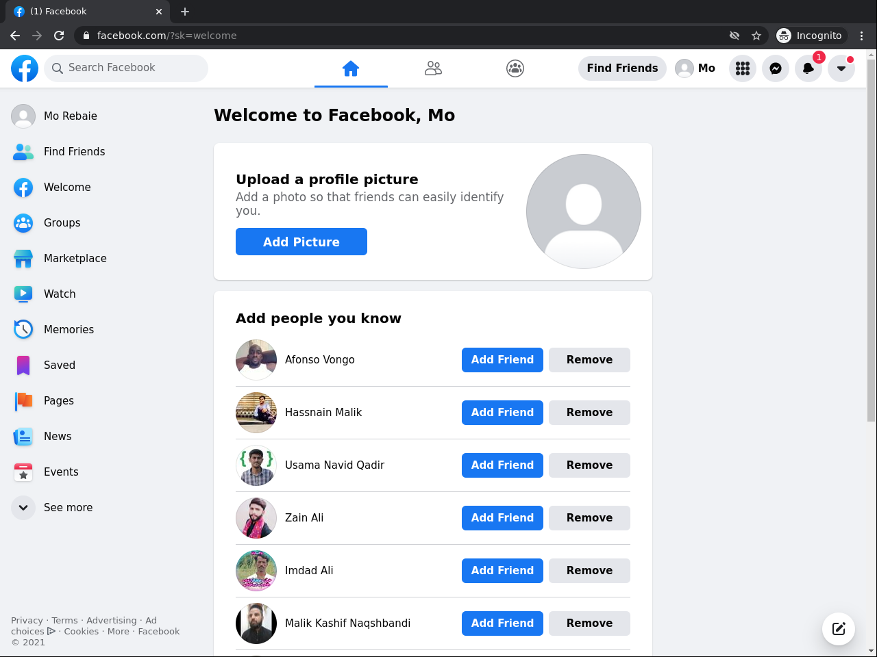The image size is (877, 657).
Task: Open the account dropdown arrow
Action: pos(841,68)
